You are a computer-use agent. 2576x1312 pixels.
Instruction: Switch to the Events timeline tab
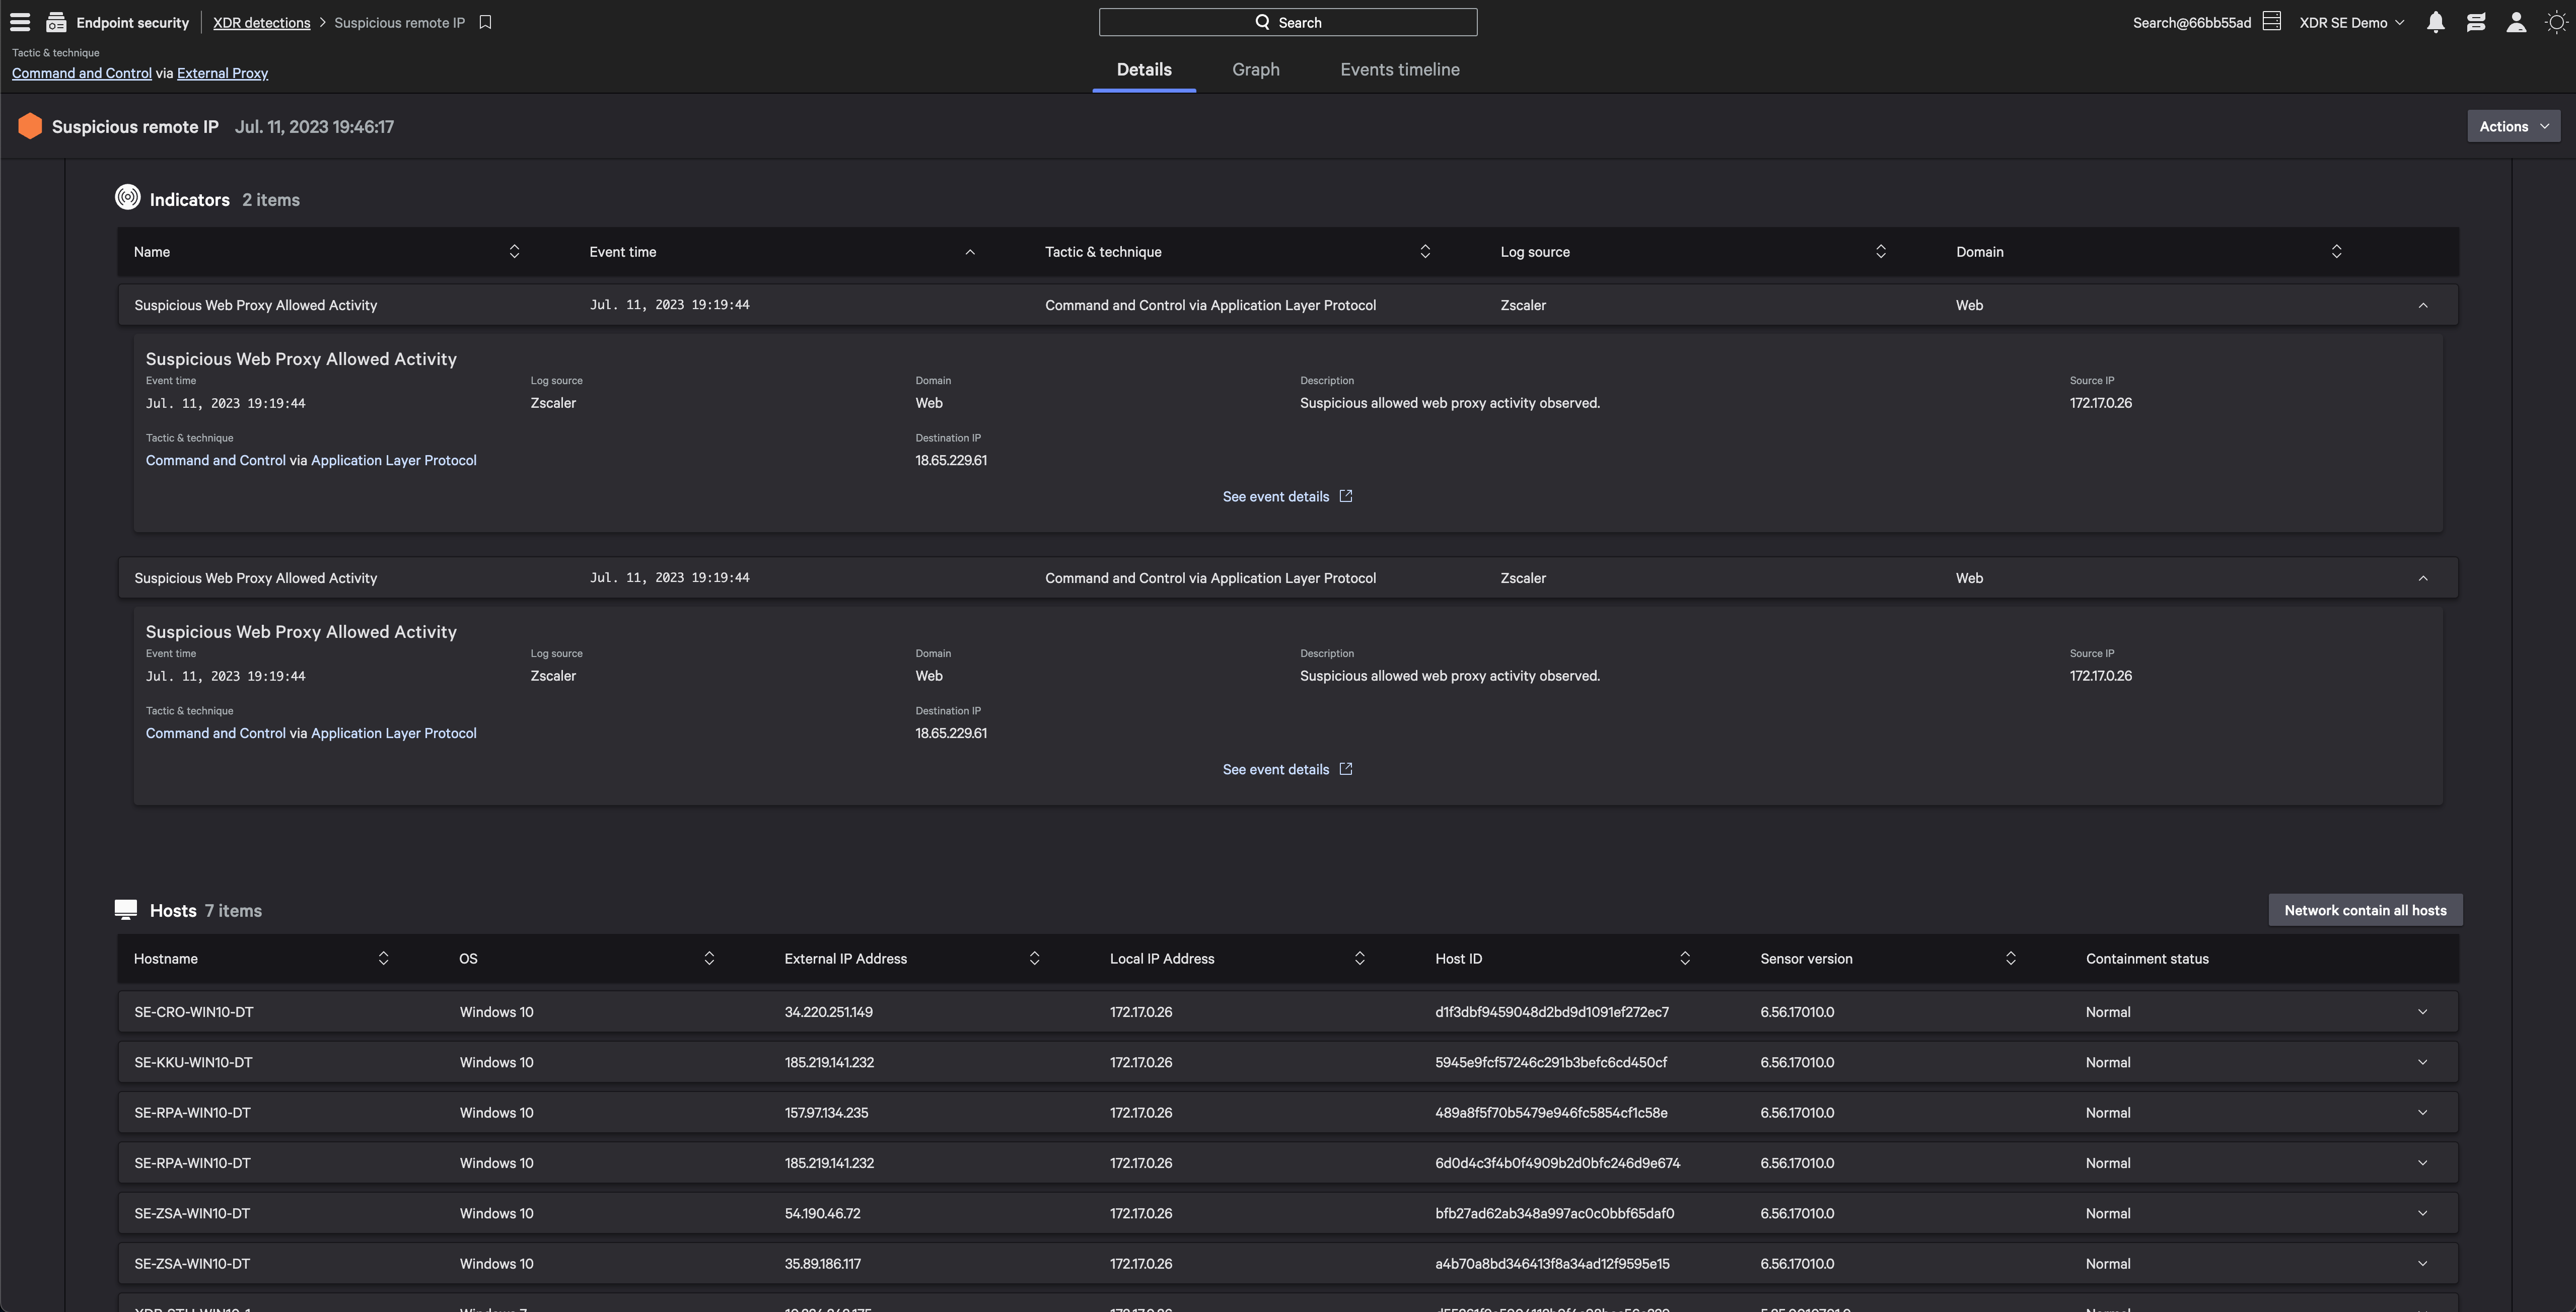(x=1399, y=69)
